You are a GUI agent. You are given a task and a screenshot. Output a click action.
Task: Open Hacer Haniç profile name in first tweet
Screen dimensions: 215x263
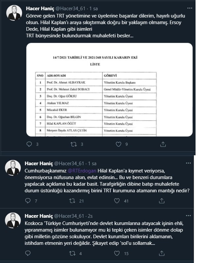point(40,9)
